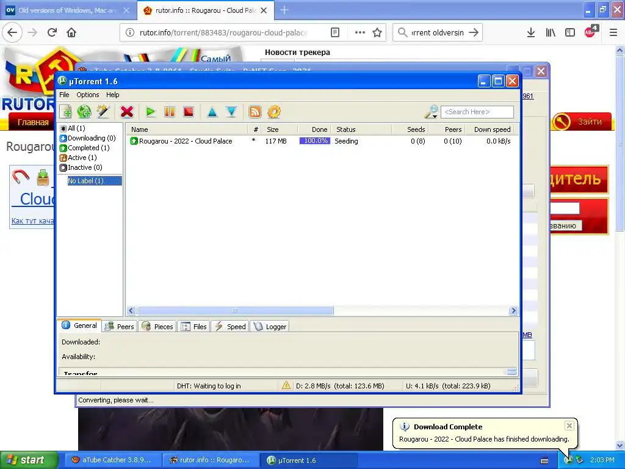Sort by Down speed column

point(490,129)
